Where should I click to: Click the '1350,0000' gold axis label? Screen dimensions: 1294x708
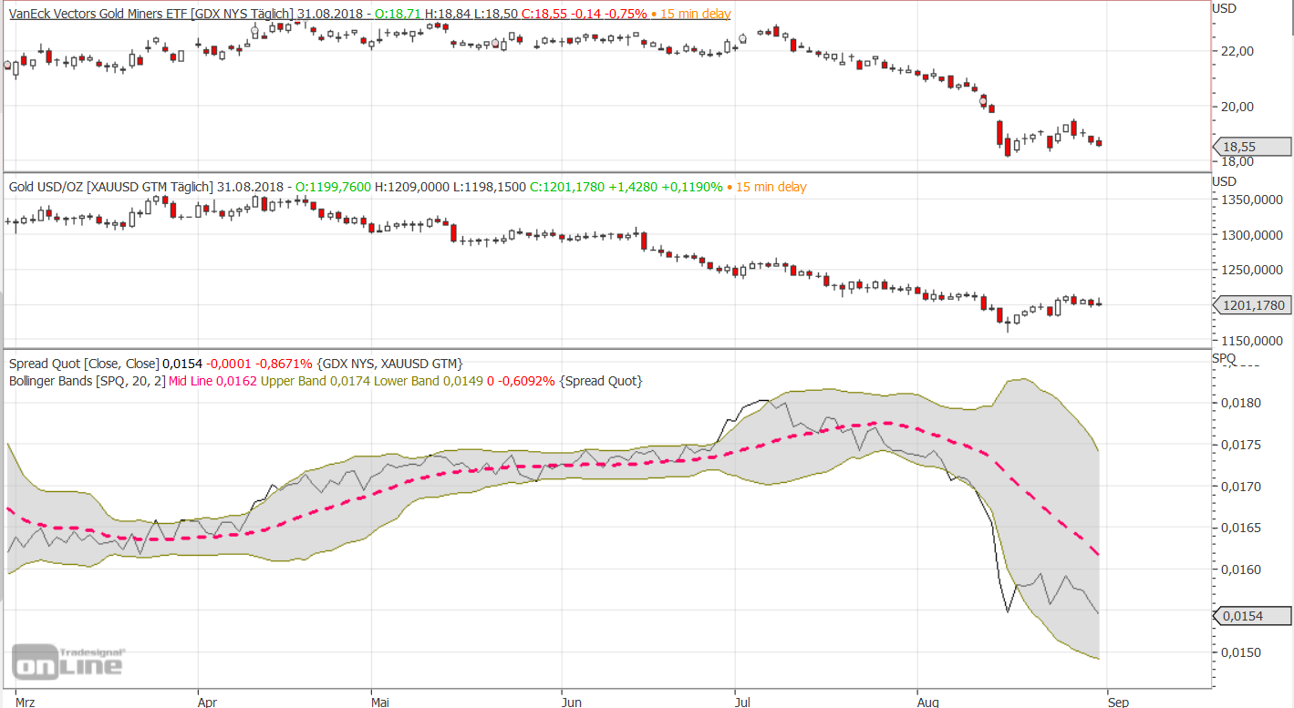[x=1251, y=200]
